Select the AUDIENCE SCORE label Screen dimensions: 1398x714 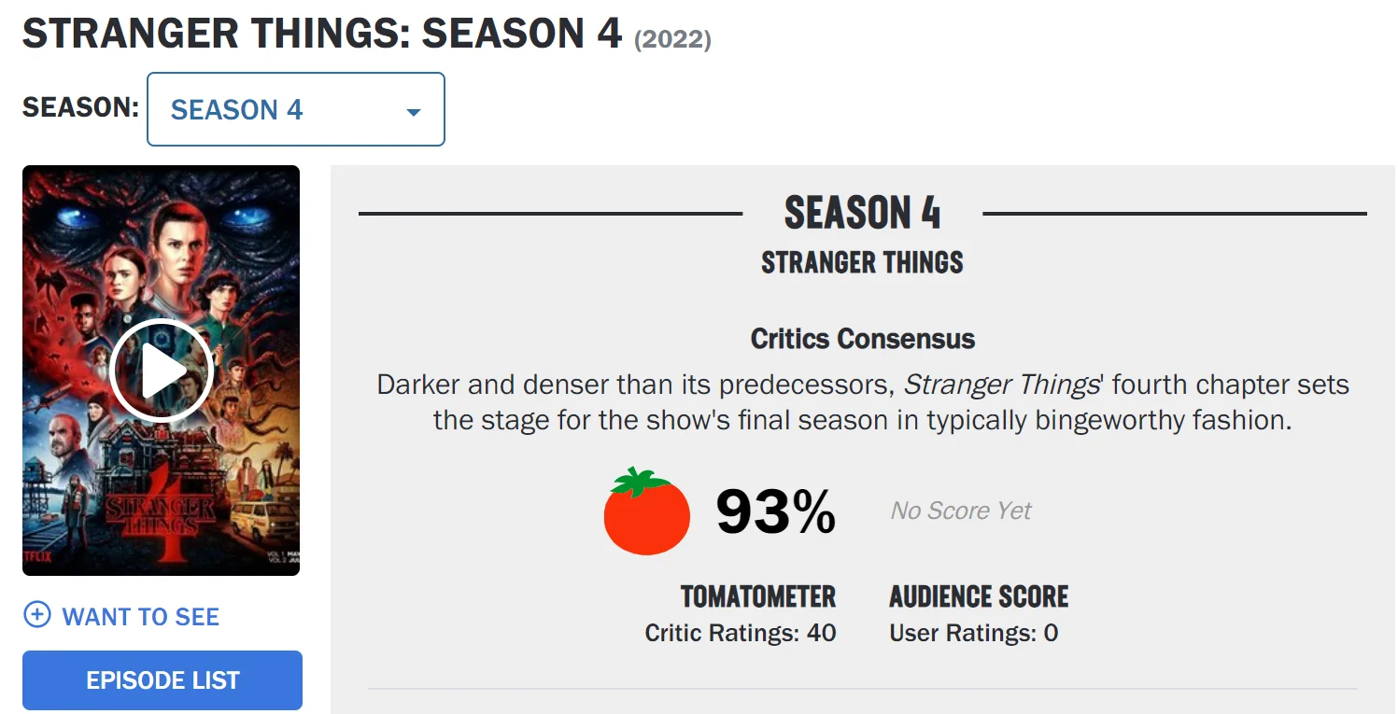[979, 596]
